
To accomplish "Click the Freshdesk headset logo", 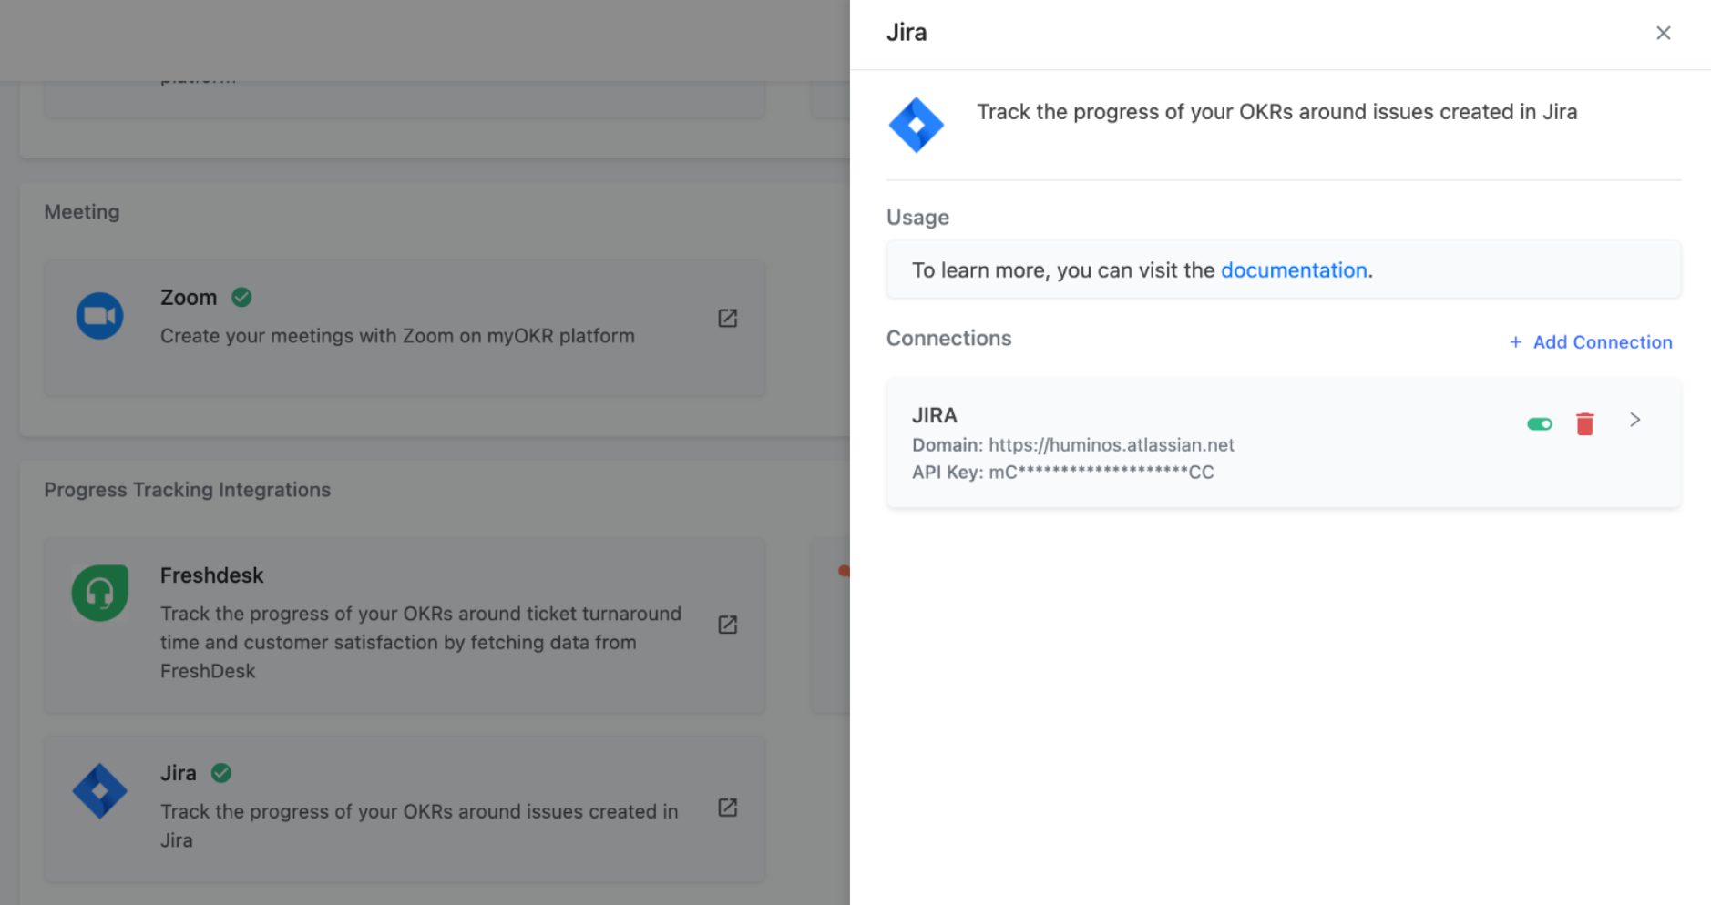I will pyautogui.click(x=100, y=593).
